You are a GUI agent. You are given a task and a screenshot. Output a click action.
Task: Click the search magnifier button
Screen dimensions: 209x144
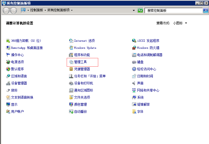pyautogui.click(x=206, y=10)
